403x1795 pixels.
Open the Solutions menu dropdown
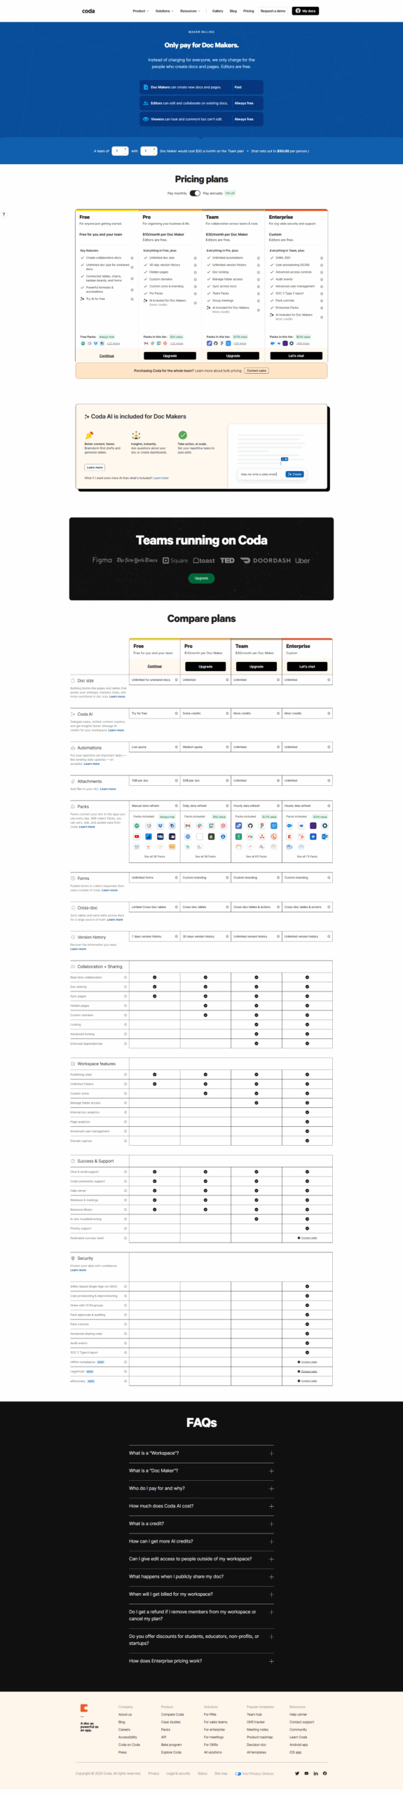pos(165,11)
